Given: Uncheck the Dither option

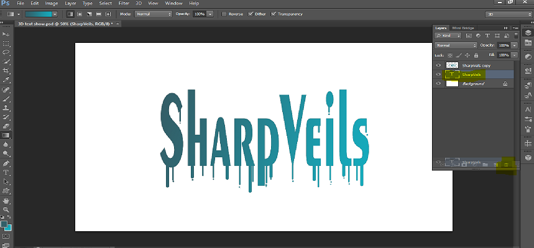Looking at the screenshot, I should 251,14.
